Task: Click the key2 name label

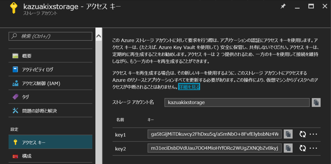Action: (120, 148)
